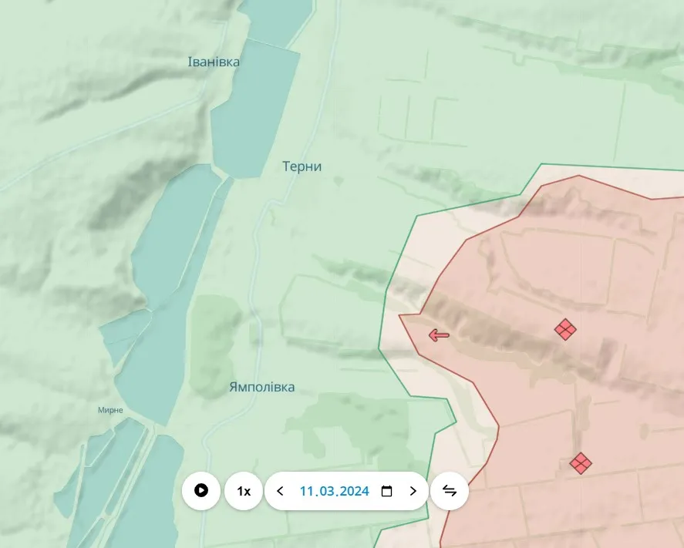Screen dimensions: 684x548
Task: Click the lower red diamond unit marker
Action: click(580, 463)
